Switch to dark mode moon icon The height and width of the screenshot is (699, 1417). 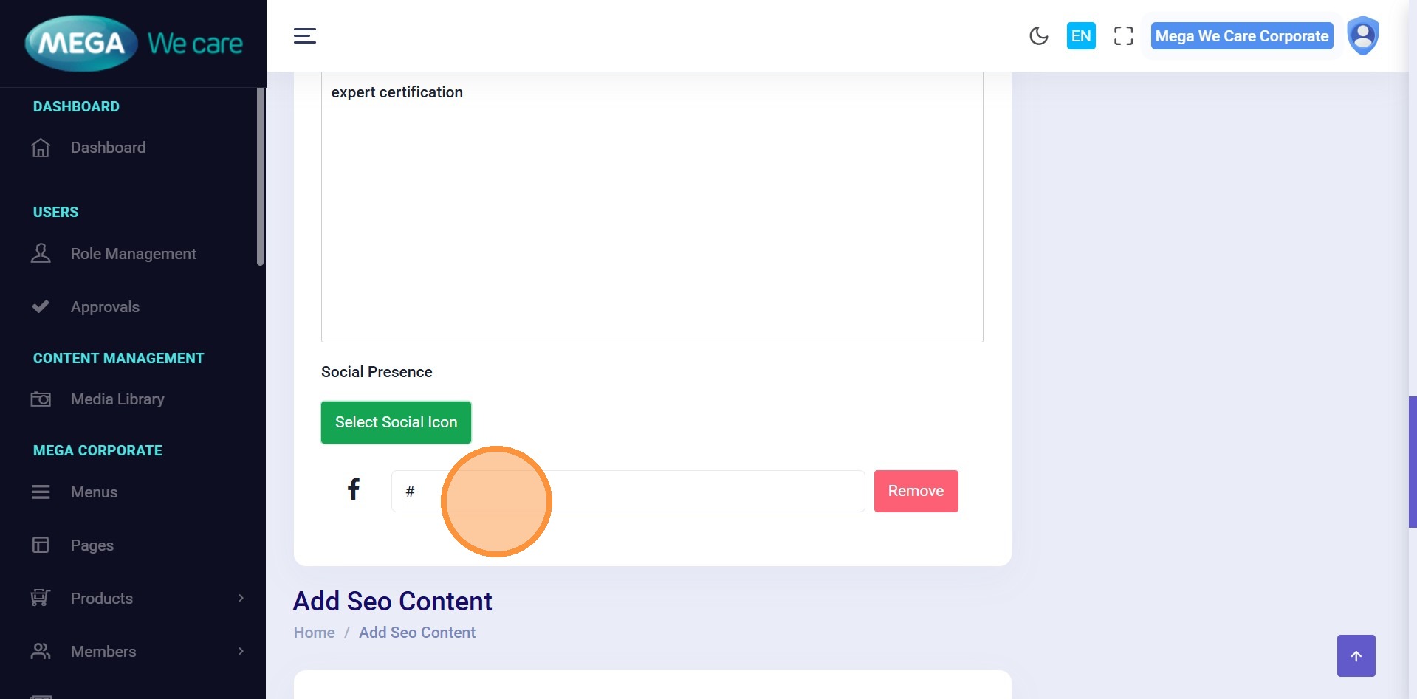[x=1038, y=36]
